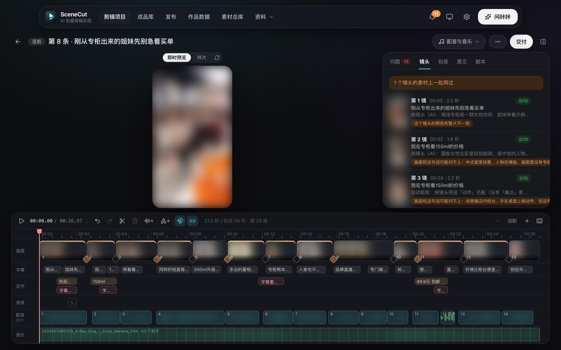Select the 150ml title text clip
This screenshot has height=350, width=561.
coord(103,282)
